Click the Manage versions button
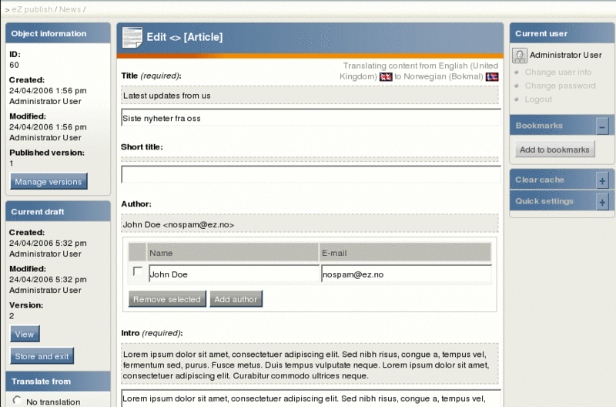Viewport: 616px width, 407px height. [x=49, y=181]
